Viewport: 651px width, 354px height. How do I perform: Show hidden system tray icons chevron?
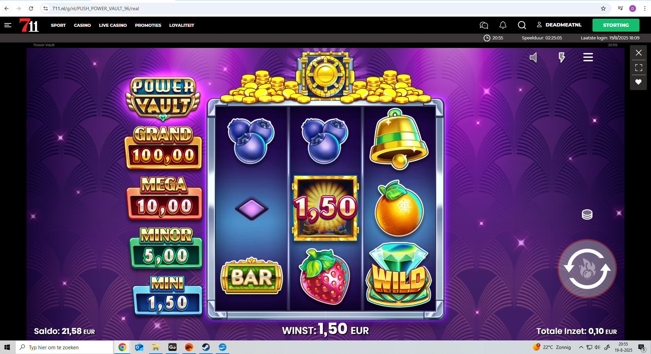coord(581,347)
